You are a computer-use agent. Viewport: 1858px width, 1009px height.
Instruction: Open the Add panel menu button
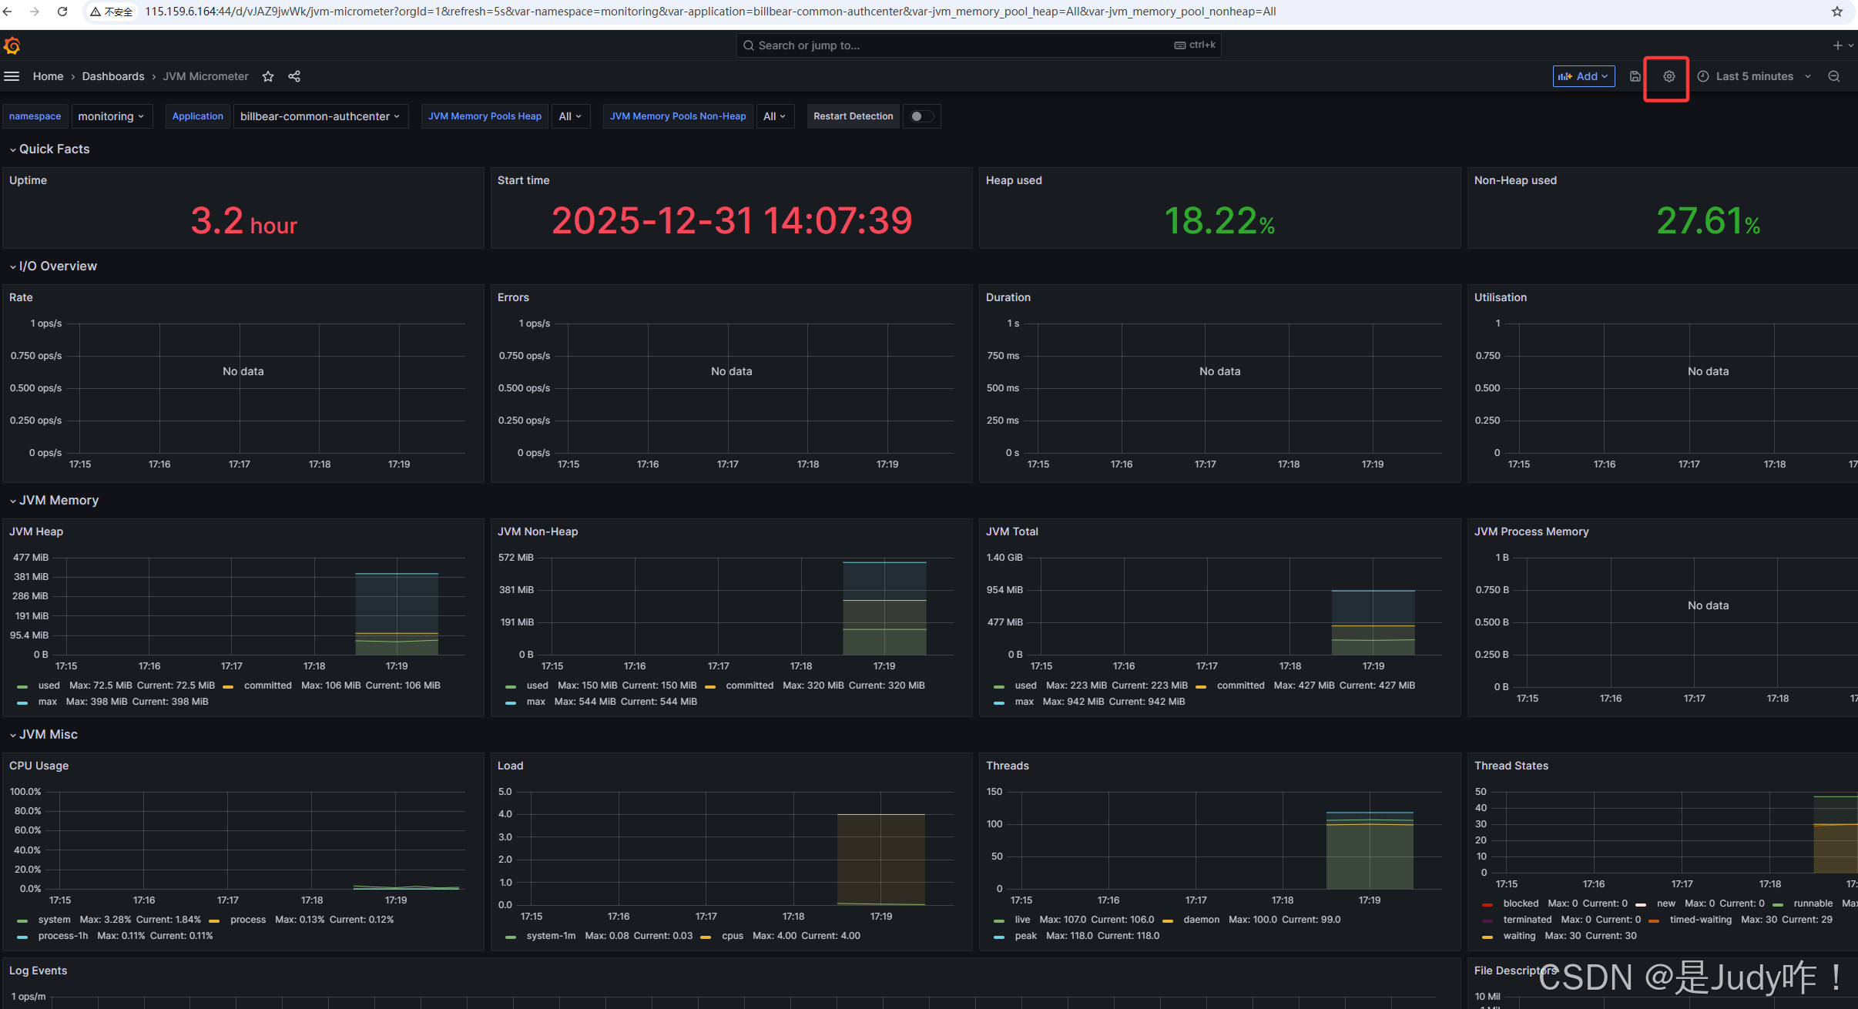point(1583,76)
